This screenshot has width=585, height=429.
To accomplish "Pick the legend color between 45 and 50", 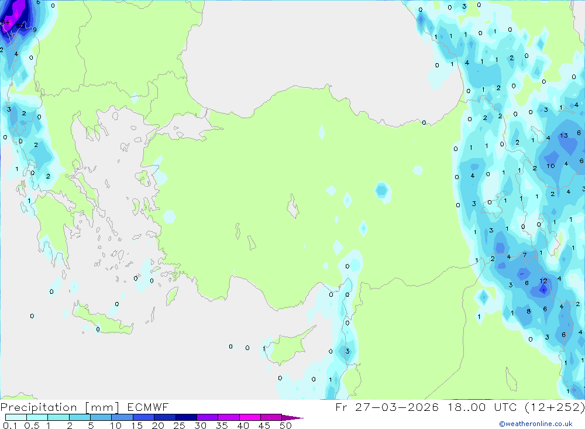I will (x=271, y=417).
